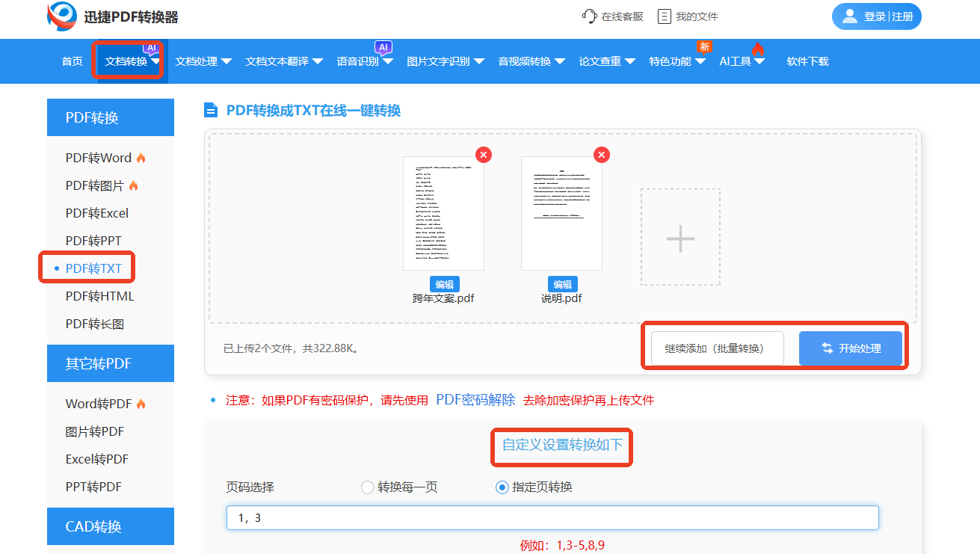Select PPT转PDF in the sidebar
This screenshot has width=980, height=554.
click(93, 487)
